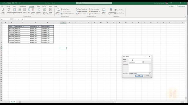Toggle Show Formulas

94,9
